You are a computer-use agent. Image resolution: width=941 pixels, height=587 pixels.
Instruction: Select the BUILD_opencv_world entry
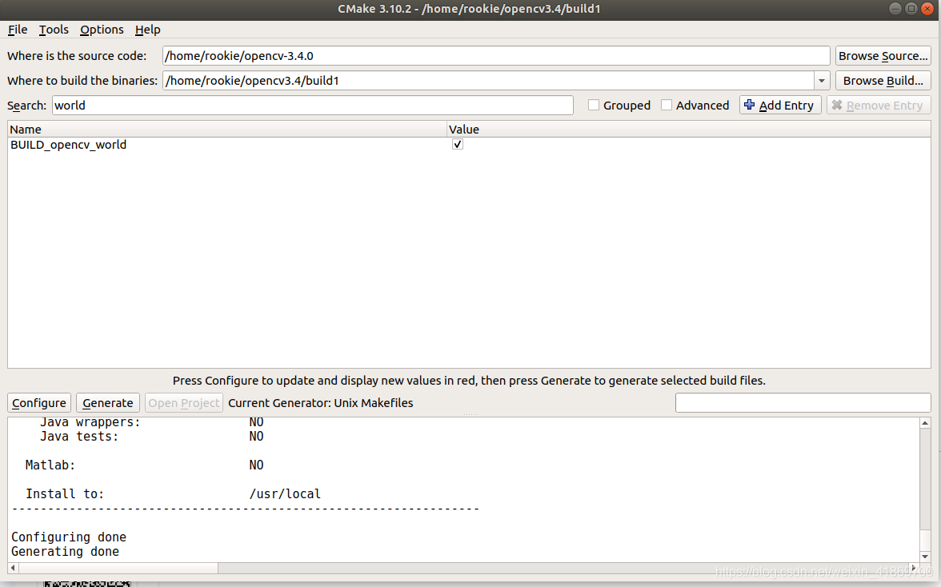[x=69, y=145]
